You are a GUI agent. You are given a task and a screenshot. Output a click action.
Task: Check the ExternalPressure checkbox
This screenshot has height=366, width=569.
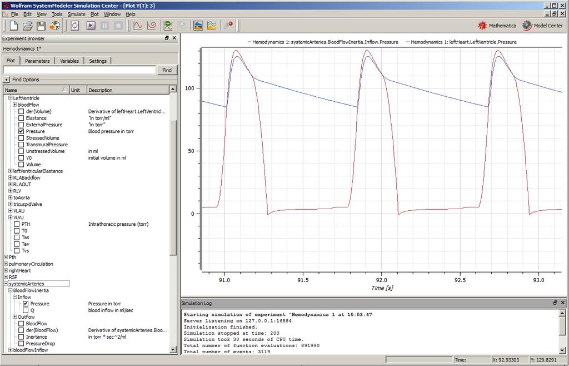coord(21,125)
